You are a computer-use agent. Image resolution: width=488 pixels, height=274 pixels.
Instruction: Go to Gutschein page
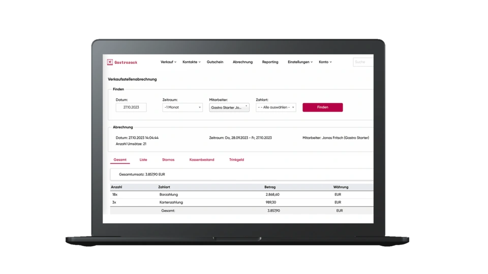pyautogui.click(x=216, y=62)
